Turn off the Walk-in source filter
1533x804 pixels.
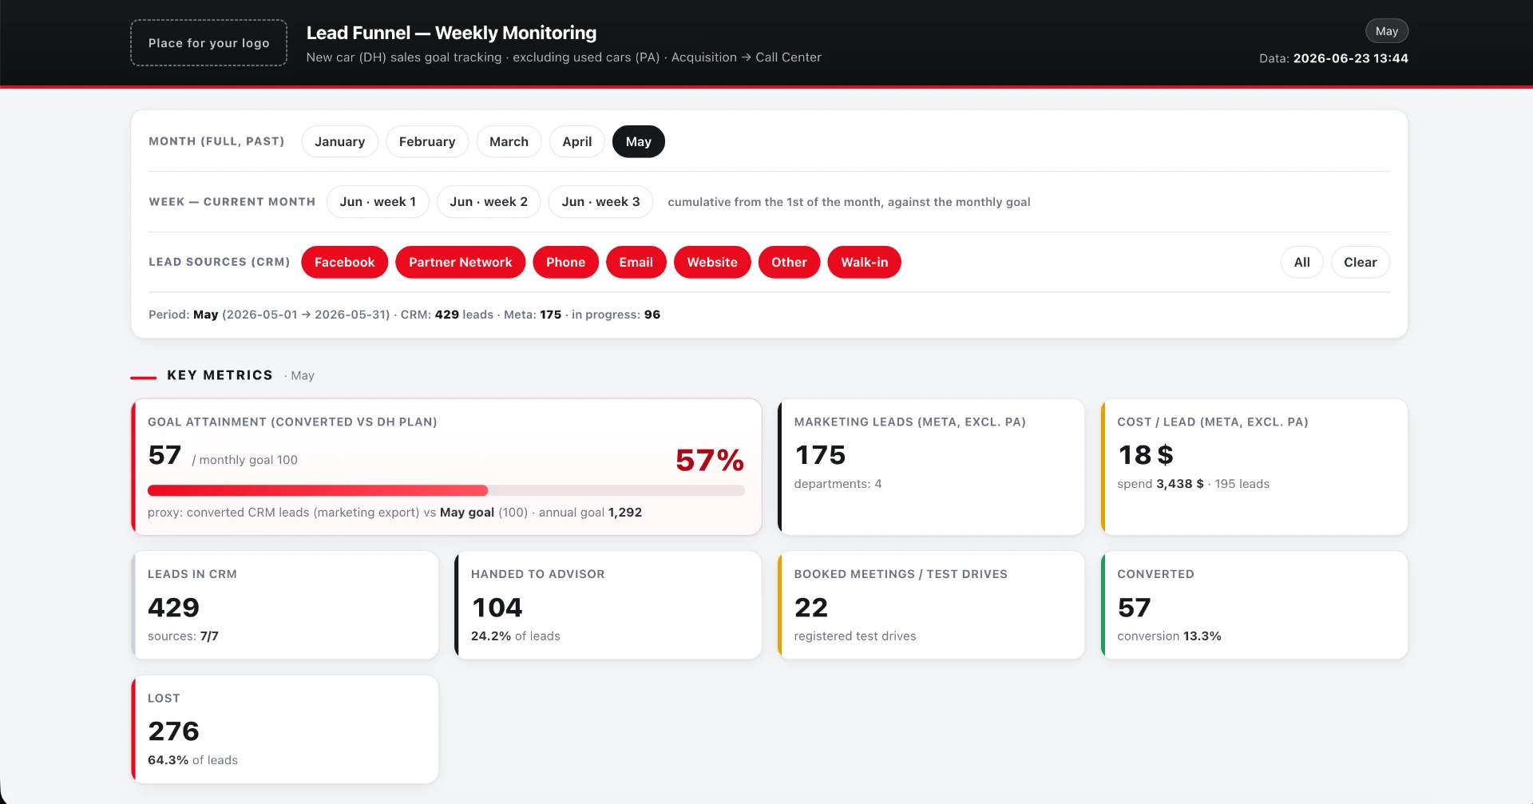pyautogui.click(x=864, y=262)
